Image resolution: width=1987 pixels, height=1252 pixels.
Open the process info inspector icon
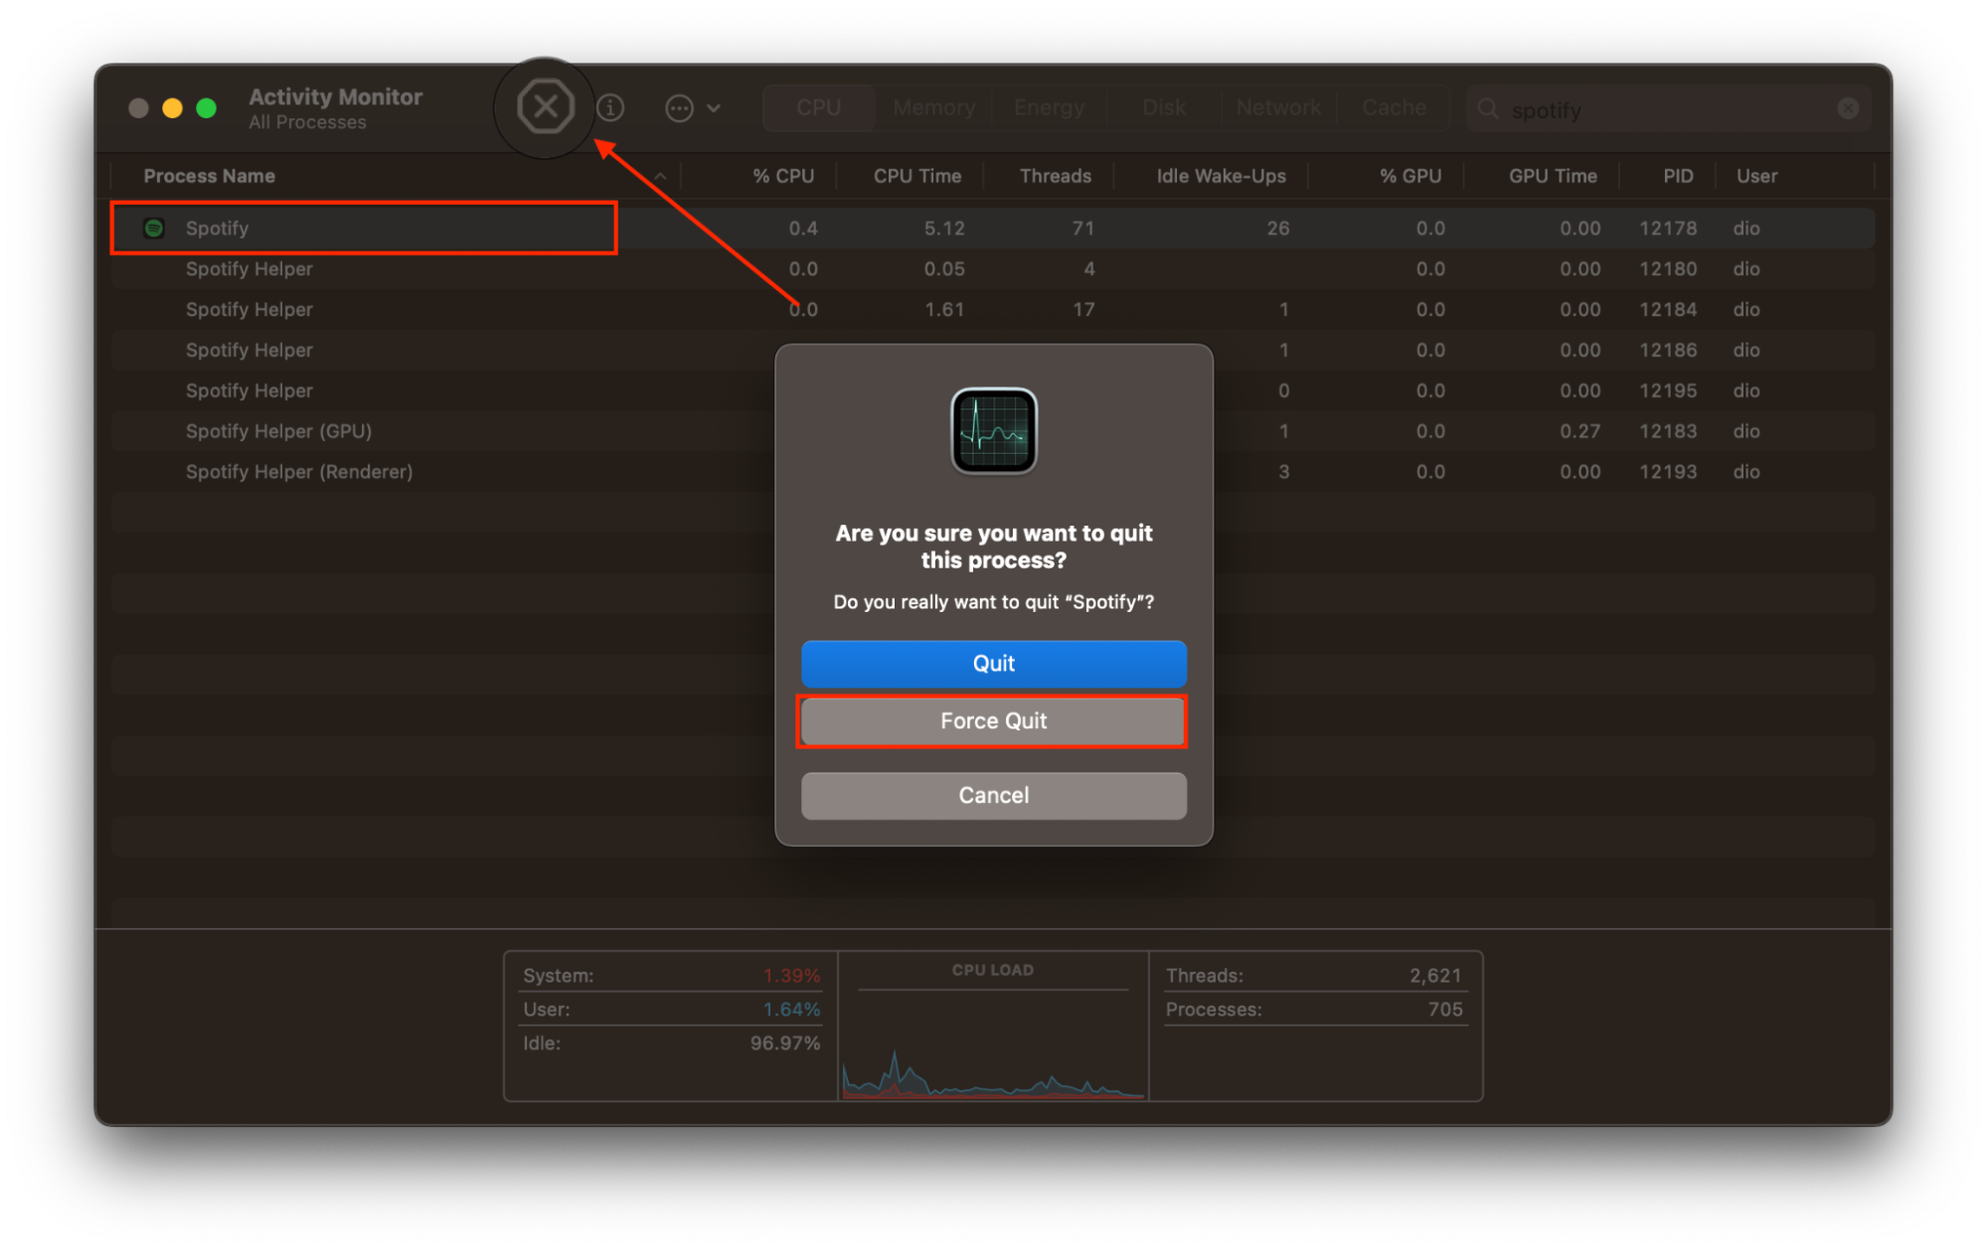(610, 107)
